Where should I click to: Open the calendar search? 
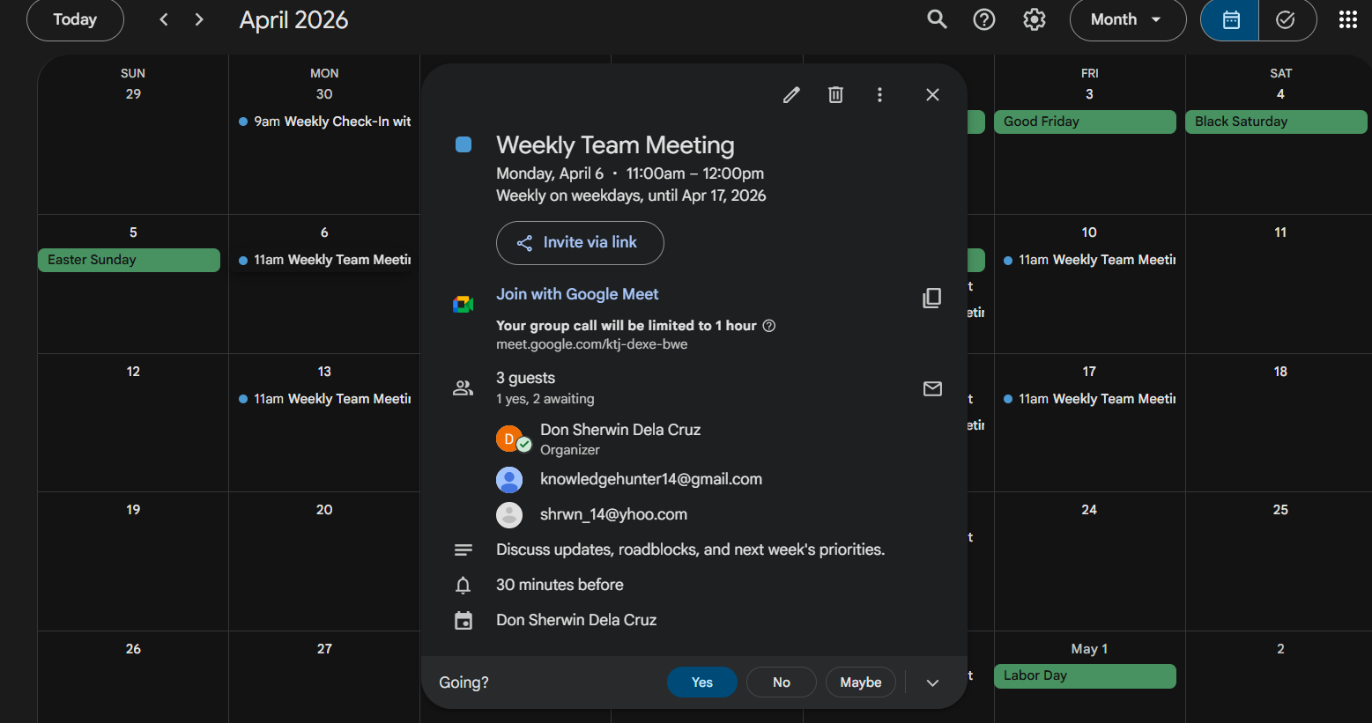[937, 19]
